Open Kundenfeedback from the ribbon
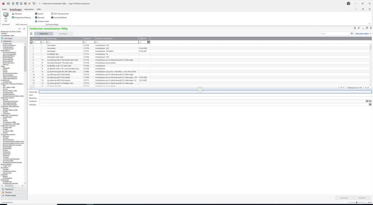This screenshot has height=205, width=373. pyautogui.click(x=59, y=18)
